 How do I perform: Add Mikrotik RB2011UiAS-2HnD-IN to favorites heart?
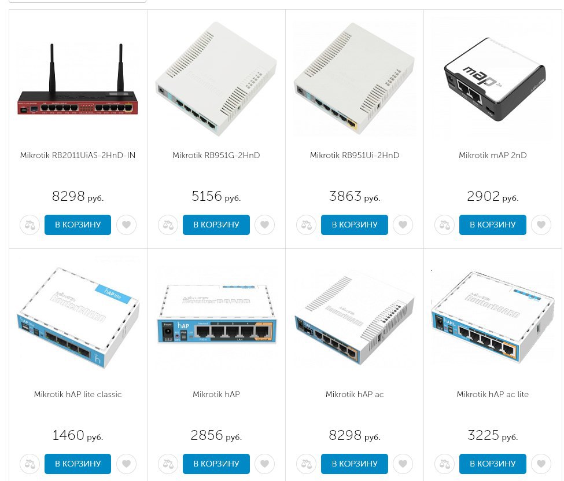click(x=126, y=225)
